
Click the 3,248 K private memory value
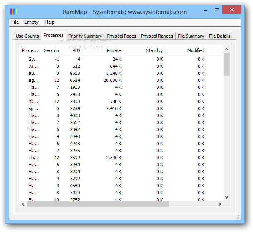[x=114, y=73]
